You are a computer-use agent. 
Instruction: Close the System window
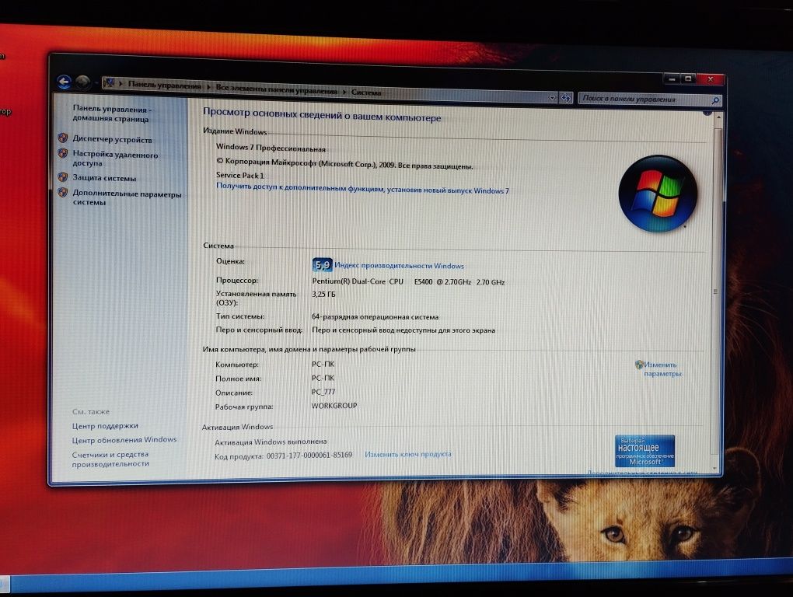[710, 79]
